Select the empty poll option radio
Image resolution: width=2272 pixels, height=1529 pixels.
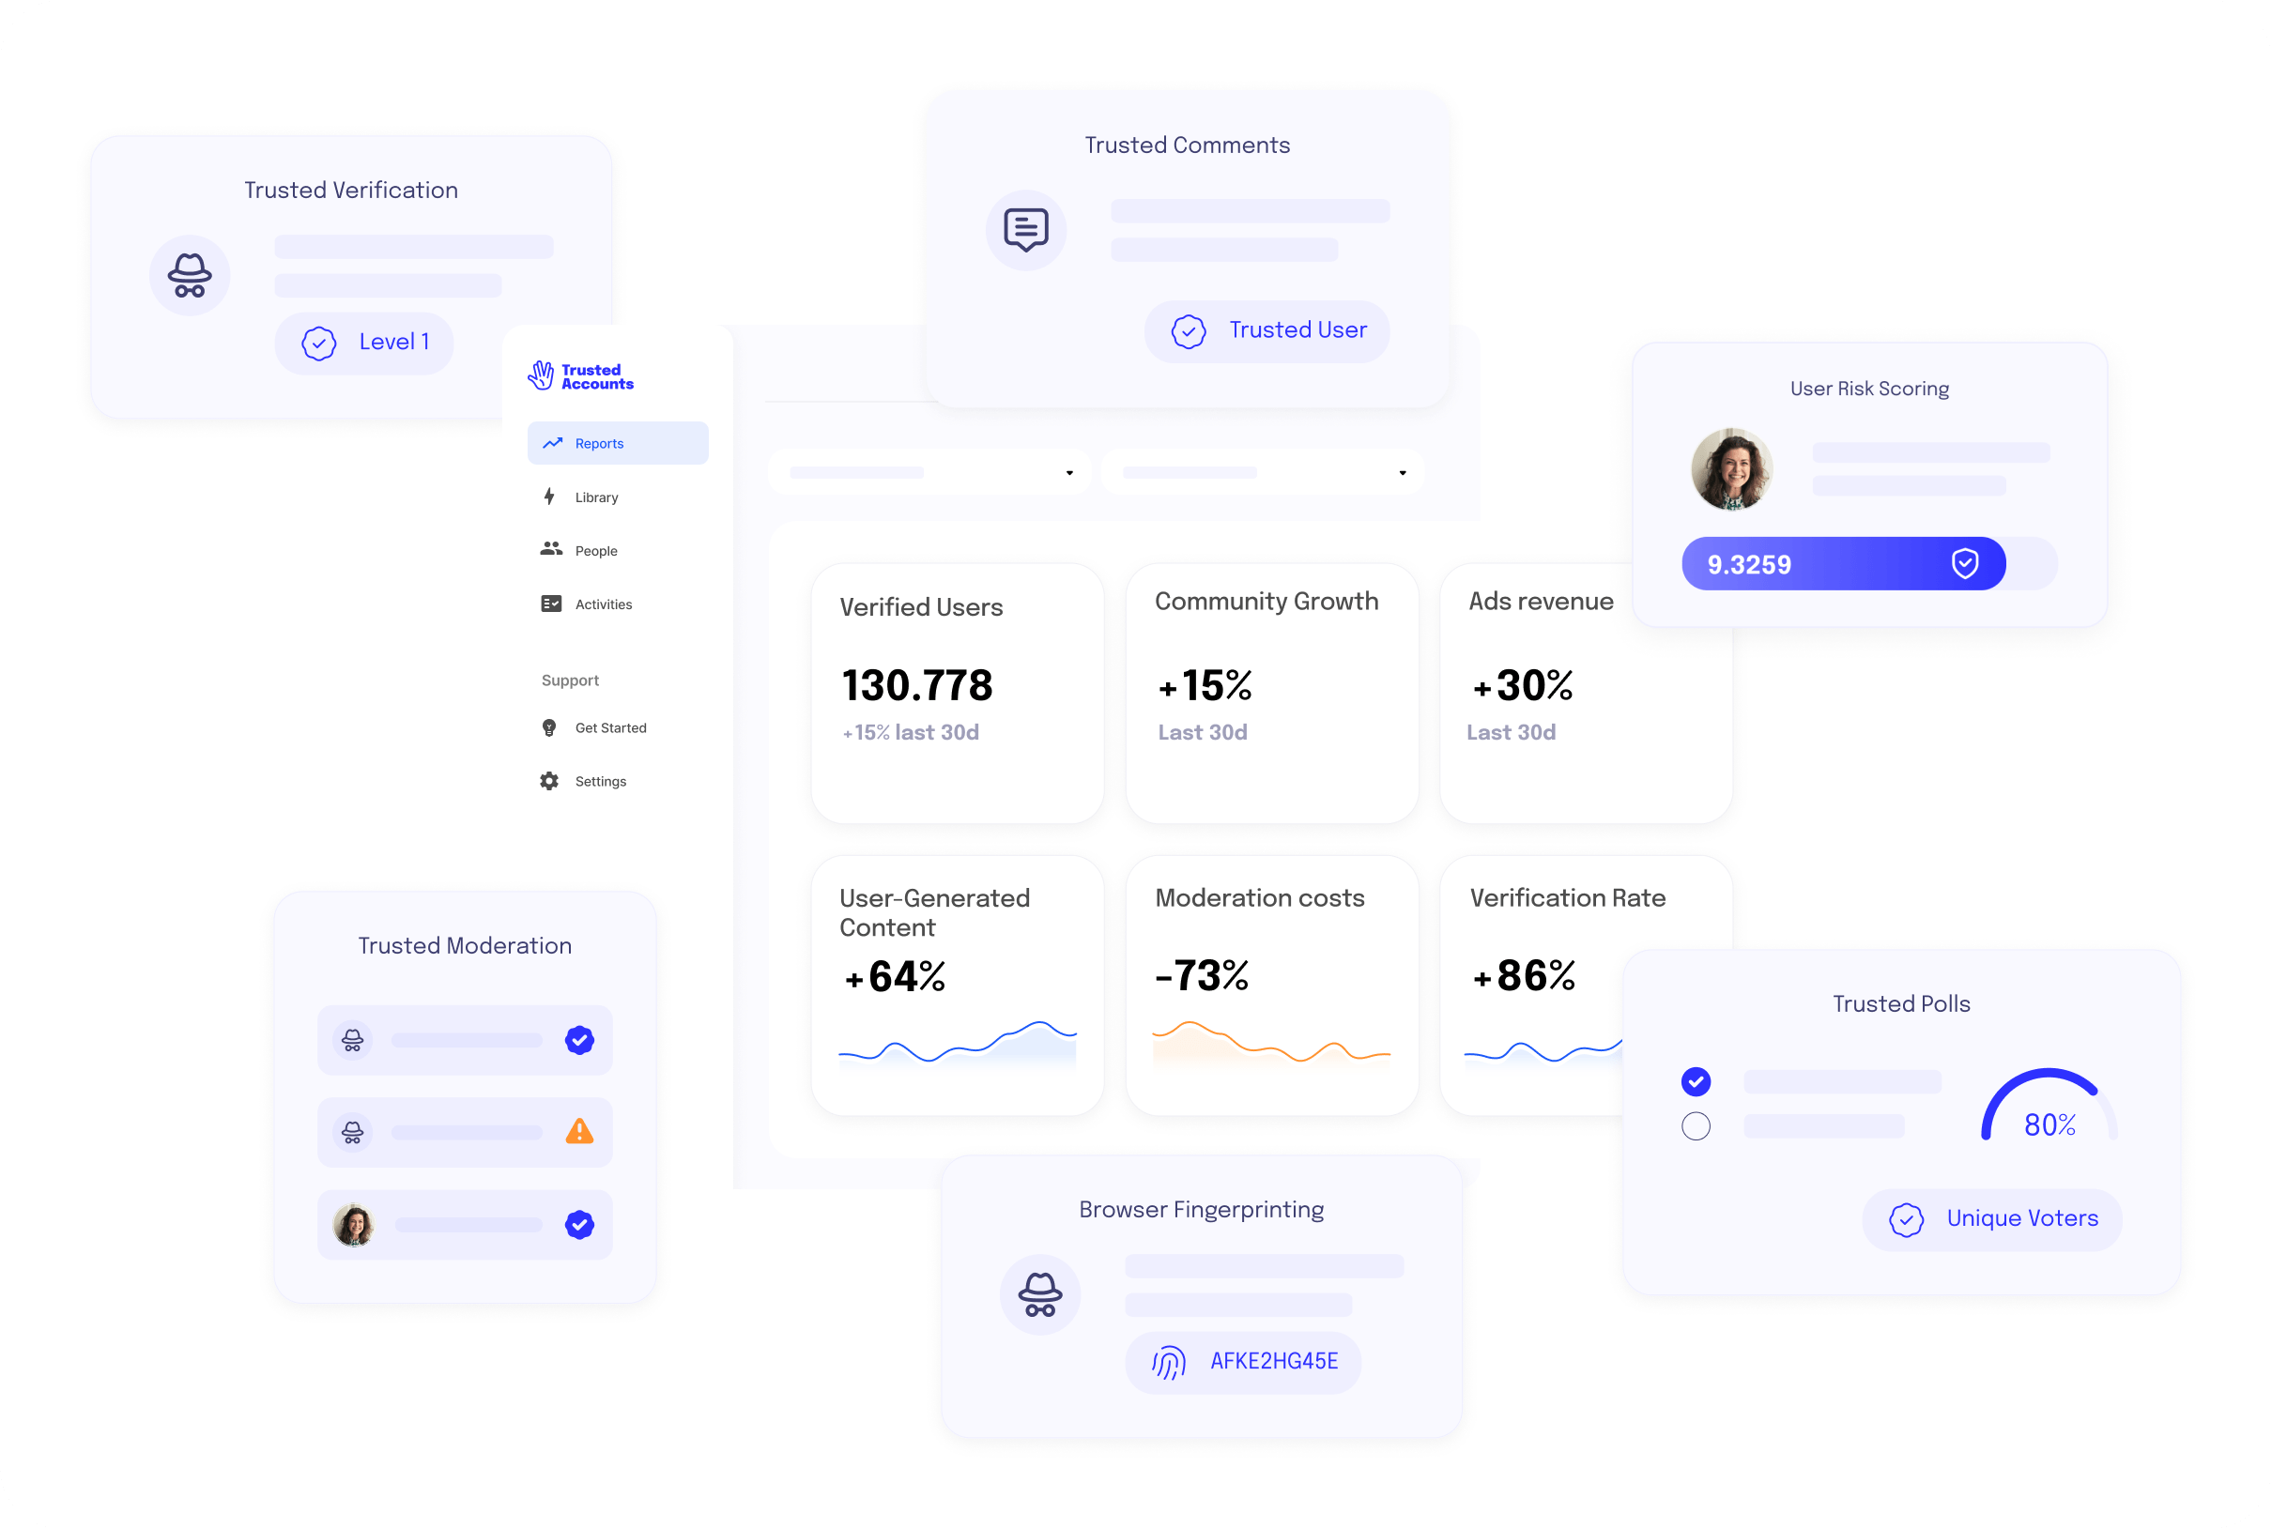click(x=1696, y=1126)
